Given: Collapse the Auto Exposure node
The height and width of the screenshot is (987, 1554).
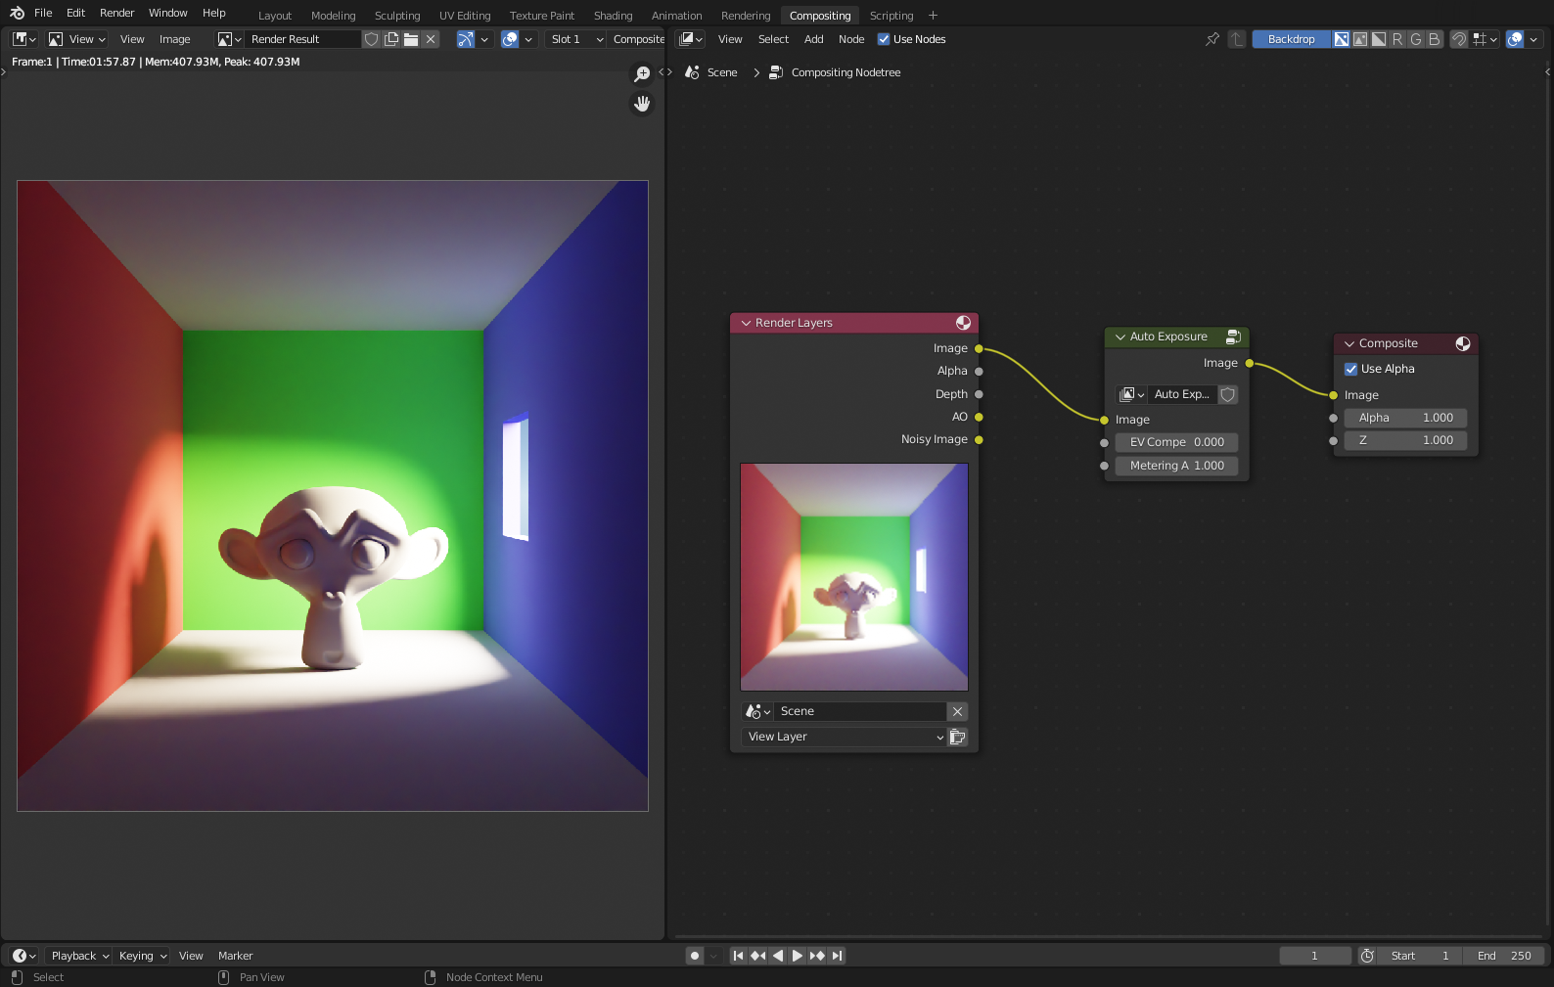Looking at the screenshot, I should [x=1120, y=336].
